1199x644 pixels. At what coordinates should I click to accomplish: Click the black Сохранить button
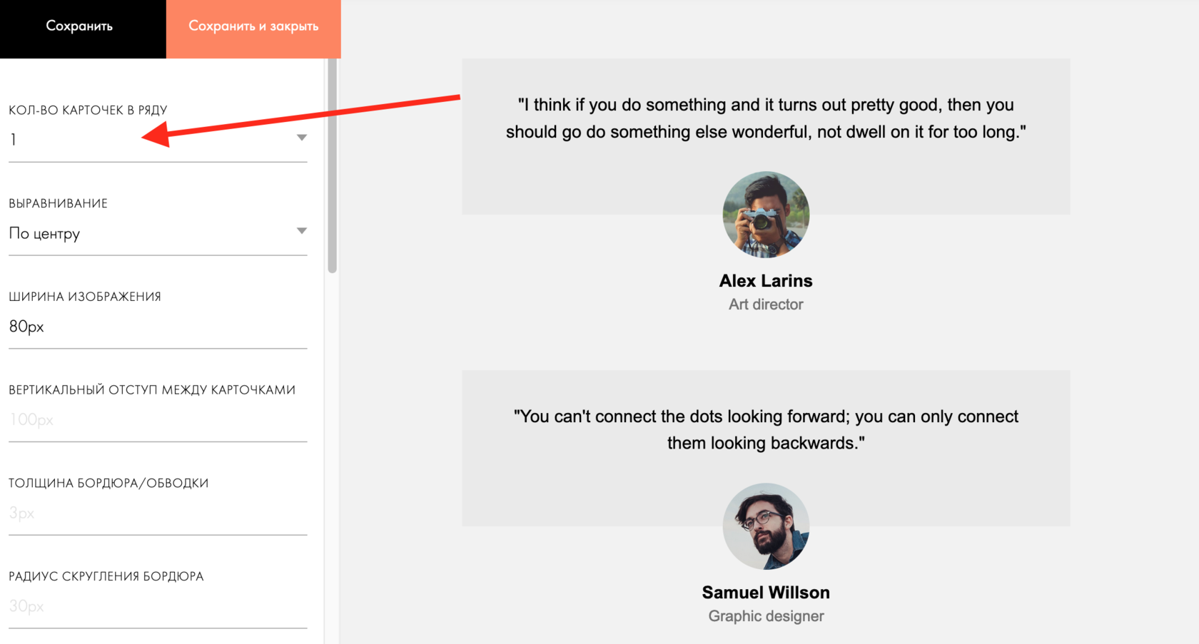[x=80, y=26]
